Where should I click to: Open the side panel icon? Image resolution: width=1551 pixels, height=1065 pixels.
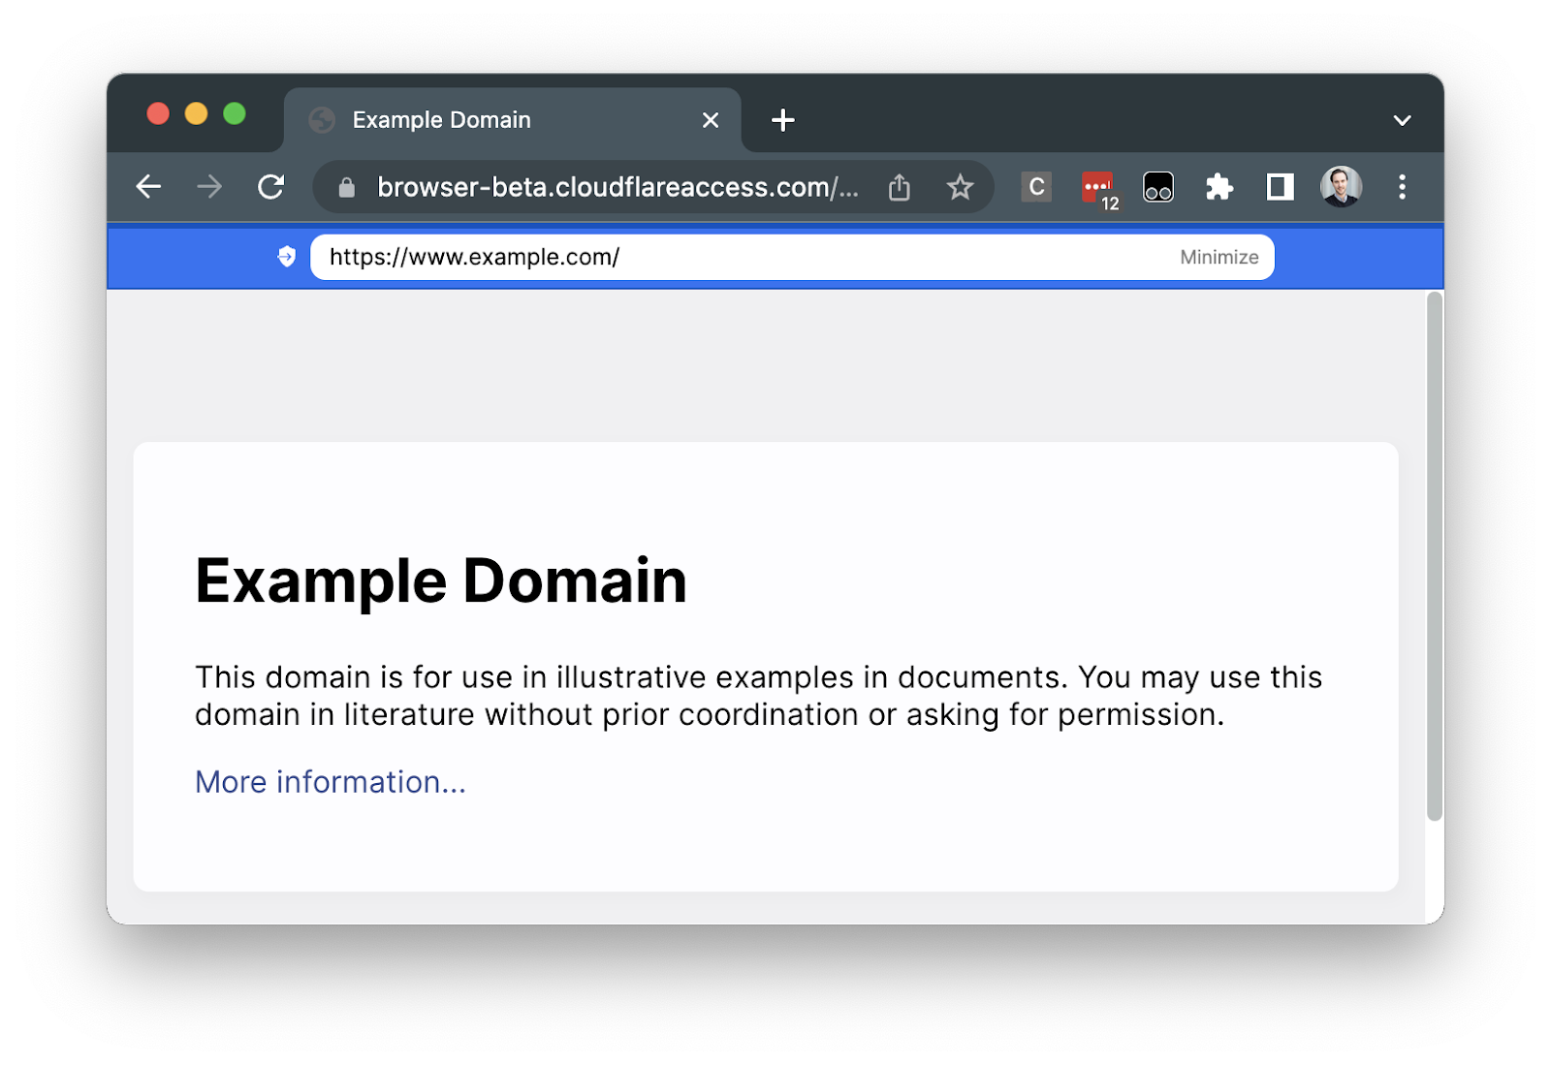tap(1280, 187)
